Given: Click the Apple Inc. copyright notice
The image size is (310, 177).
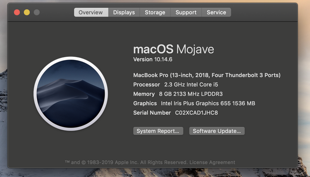Looking at the screenshot, I should (x=126, y=162).
